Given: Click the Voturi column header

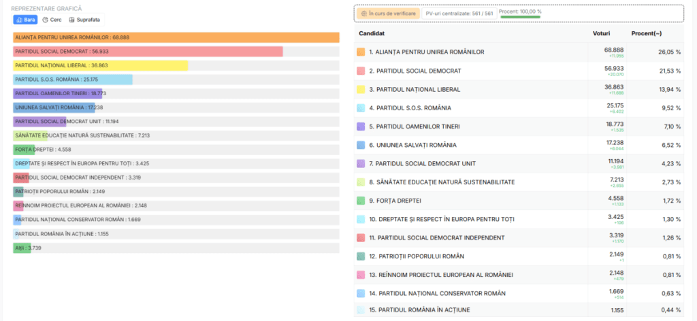Looking at the screenshot, I should coord(602,33).
